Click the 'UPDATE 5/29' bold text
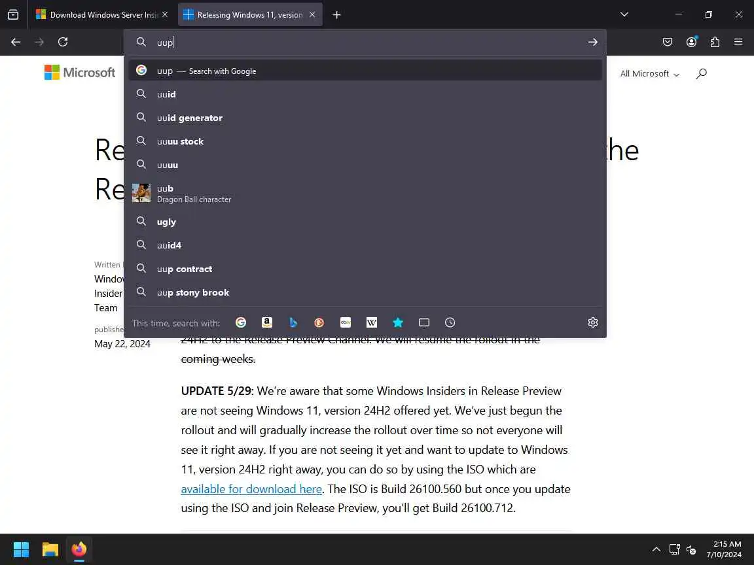Viewport: 754px width, 565px height. 216,390
